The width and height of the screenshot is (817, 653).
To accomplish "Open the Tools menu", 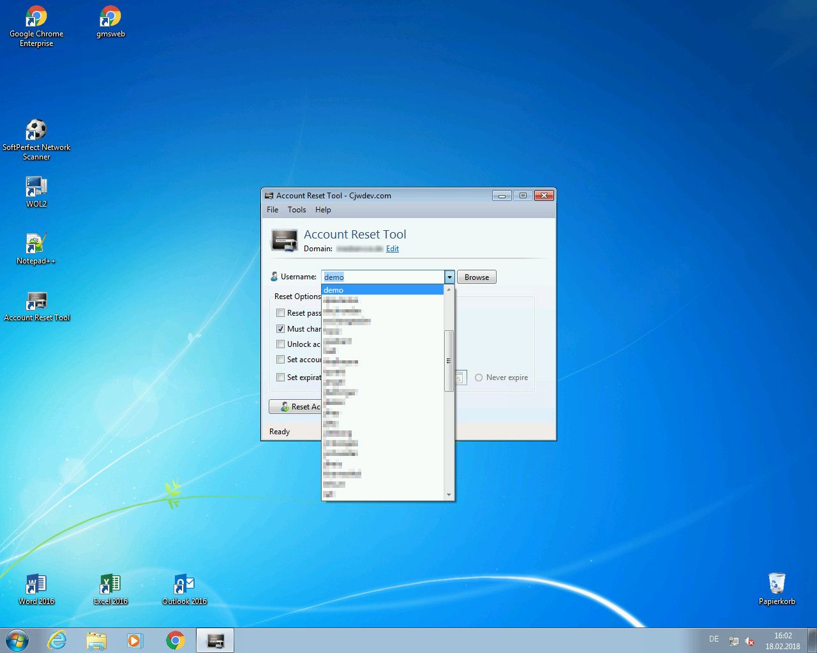I will [x=297, y=210].
